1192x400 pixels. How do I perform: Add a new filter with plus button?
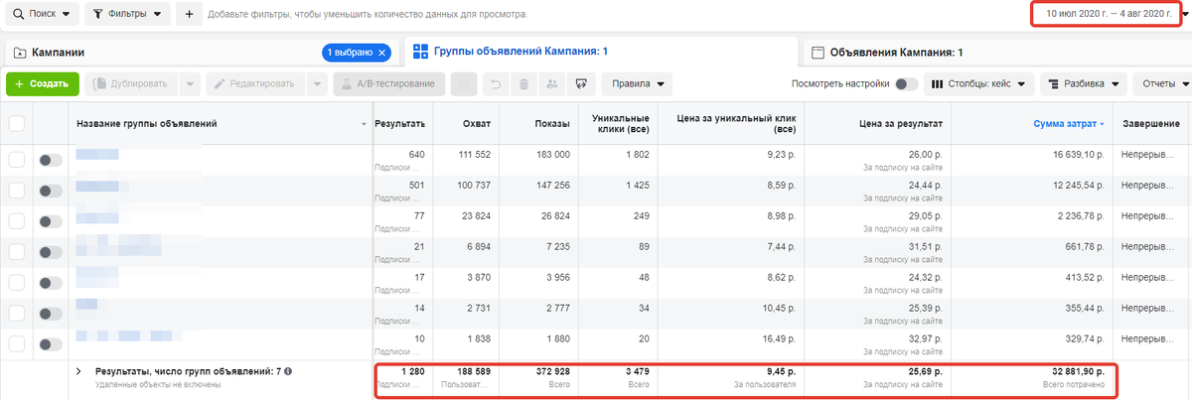point(189,15)
